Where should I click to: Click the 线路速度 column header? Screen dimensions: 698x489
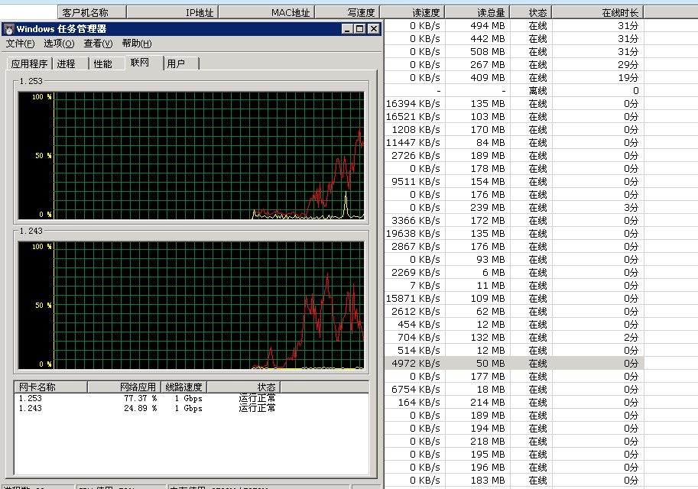point(183,387)
